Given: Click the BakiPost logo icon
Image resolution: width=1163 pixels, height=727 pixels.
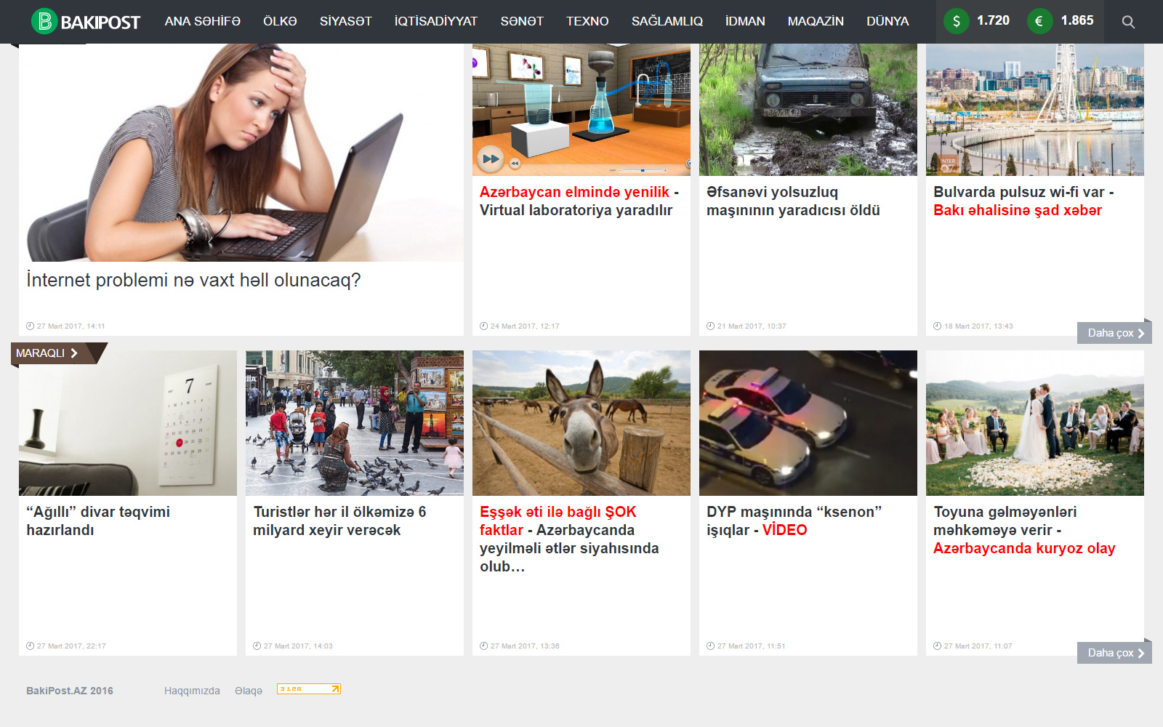Looking at the screenshot, I should (x=44, y=21).
